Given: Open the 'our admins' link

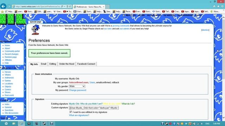Looking at the screenshot, I should pyautogui.click(x=125, y=29).
